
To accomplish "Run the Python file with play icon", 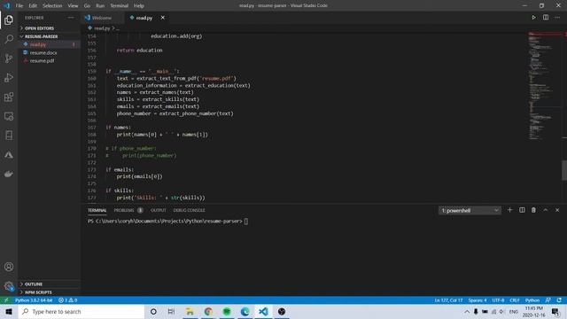I will 533,18.
